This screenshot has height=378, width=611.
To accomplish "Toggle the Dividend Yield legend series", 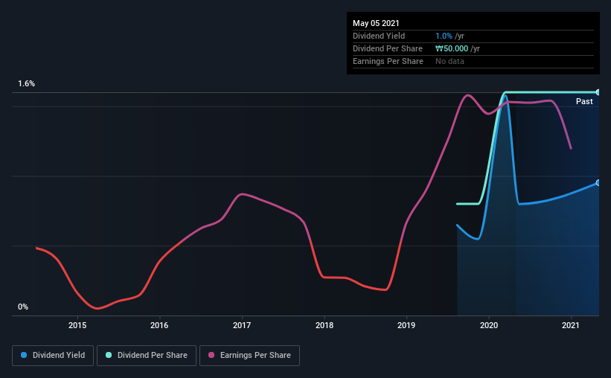I will coord(53,356).
